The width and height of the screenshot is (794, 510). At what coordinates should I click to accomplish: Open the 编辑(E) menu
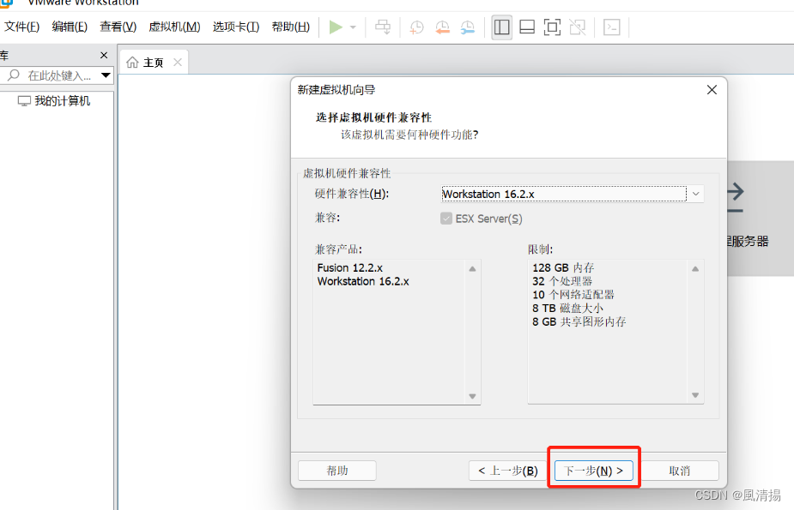(x=70, y=27)
